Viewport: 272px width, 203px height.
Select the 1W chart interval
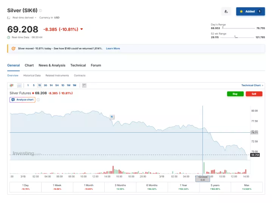[68, 85]
